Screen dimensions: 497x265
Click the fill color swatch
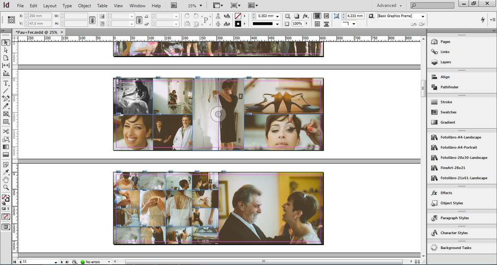point(4,197)
